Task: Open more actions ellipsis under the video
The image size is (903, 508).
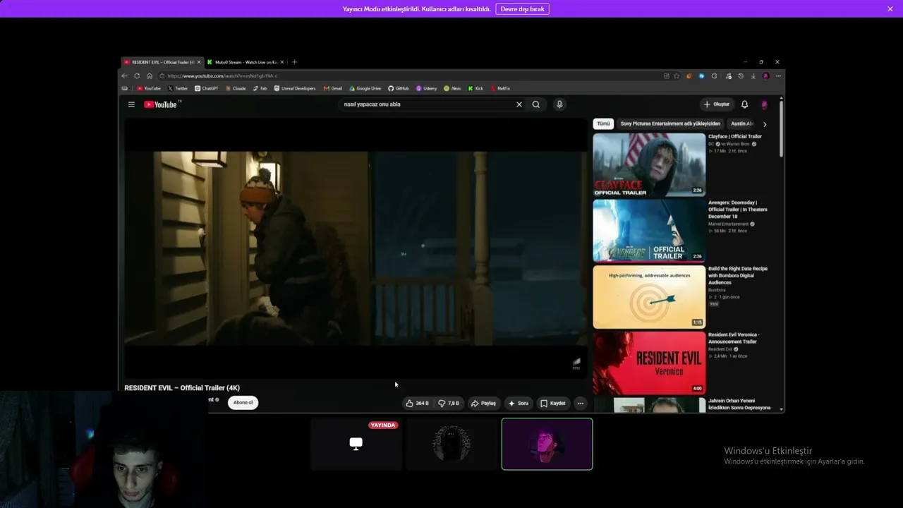Action: tap(580, 404)
